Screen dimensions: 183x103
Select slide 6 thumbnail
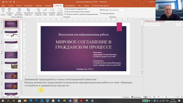pos(11,76)
